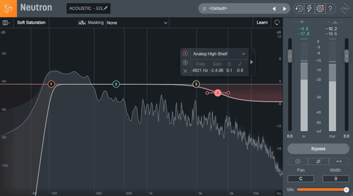353x196 pixels.
Task: Click the Hz scale label
Action: pos(279,193)
